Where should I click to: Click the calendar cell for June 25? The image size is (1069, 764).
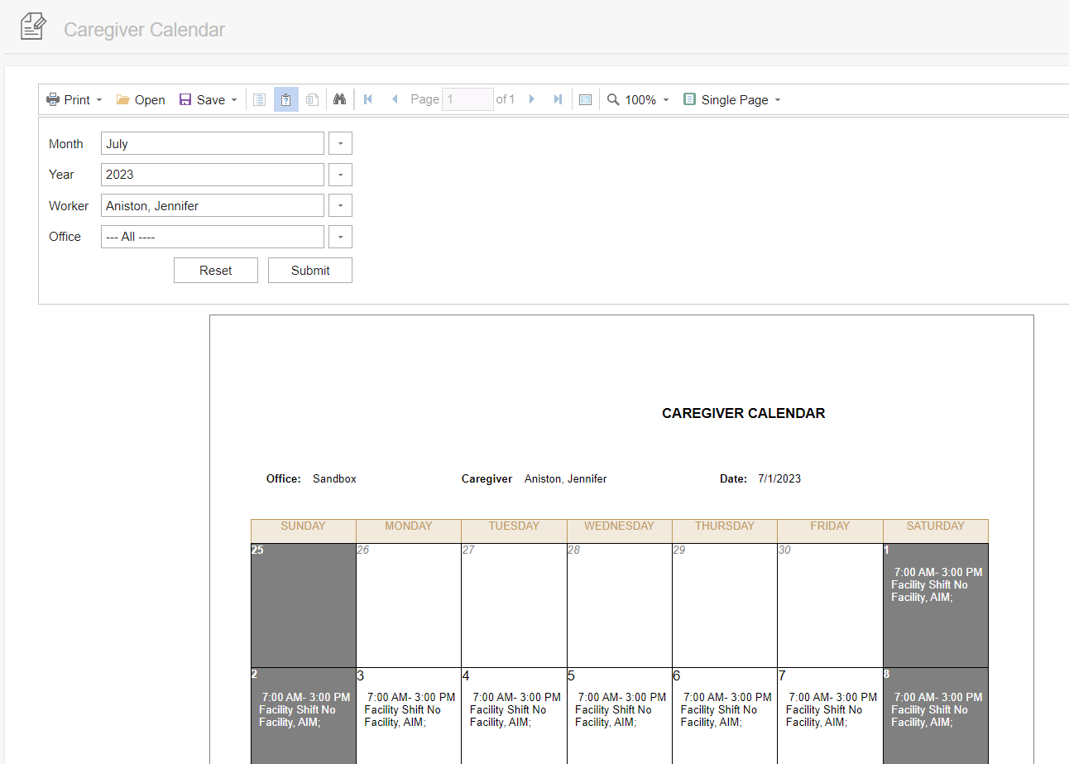[304, 605]
